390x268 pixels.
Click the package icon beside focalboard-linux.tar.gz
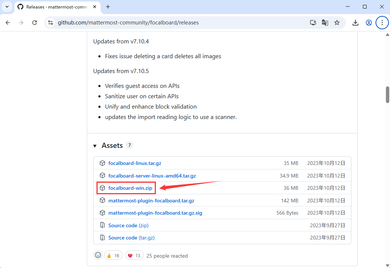[x=102, y=163]
